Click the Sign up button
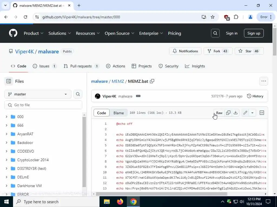 point(254,33)
